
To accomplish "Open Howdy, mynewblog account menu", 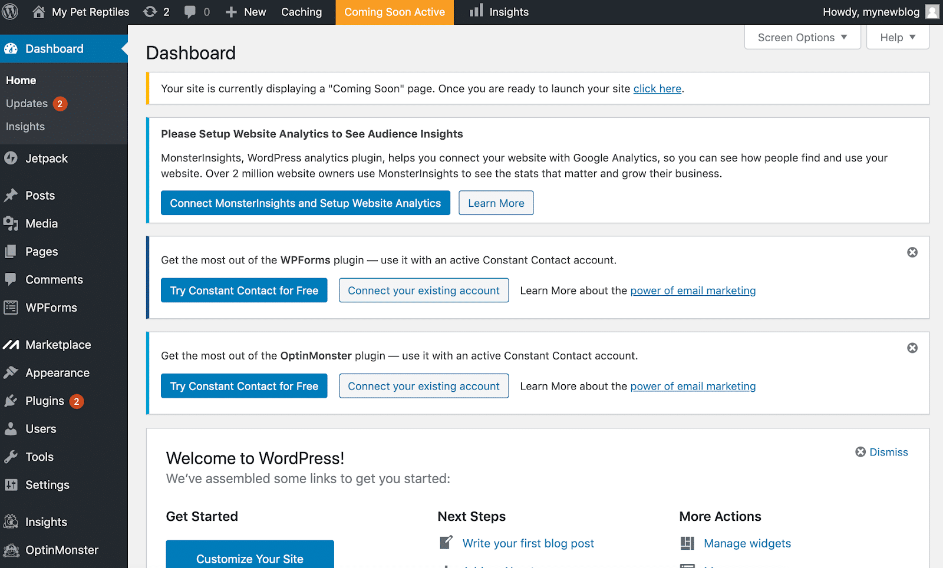I will click(x=881, y=12).
